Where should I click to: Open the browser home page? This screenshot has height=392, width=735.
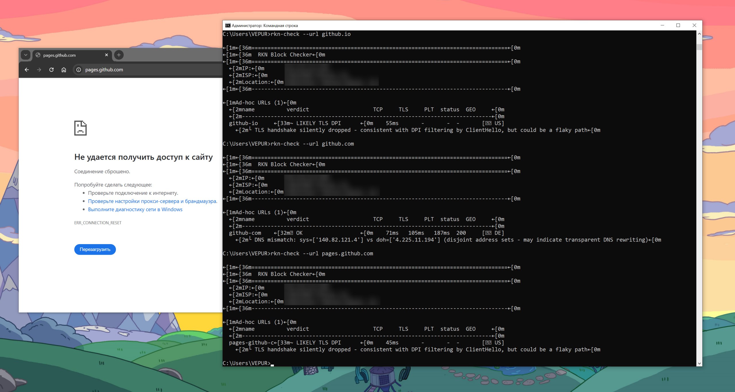pyautogui.click(x=64, y=70)
